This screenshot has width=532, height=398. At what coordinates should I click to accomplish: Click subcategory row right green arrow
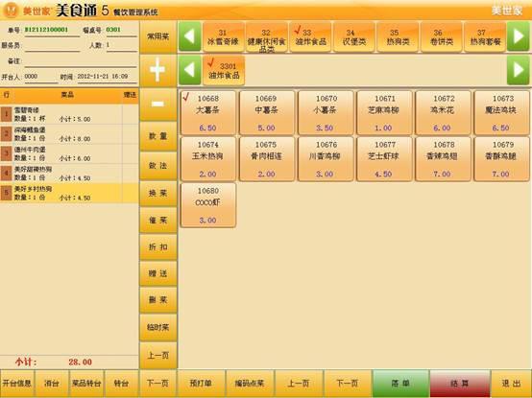pos(518,70)
